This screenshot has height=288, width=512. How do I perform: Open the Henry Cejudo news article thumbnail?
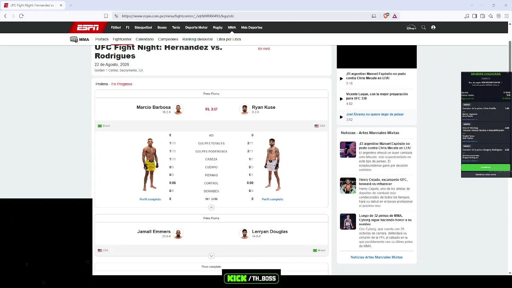coord(348,186)
